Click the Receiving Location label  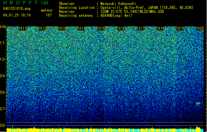click(77, 8)
